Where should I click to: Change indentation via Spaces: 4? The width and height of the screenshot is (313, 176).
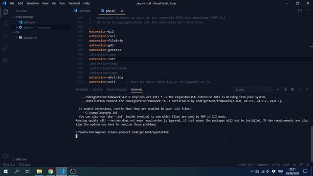[x=263, y=165]
